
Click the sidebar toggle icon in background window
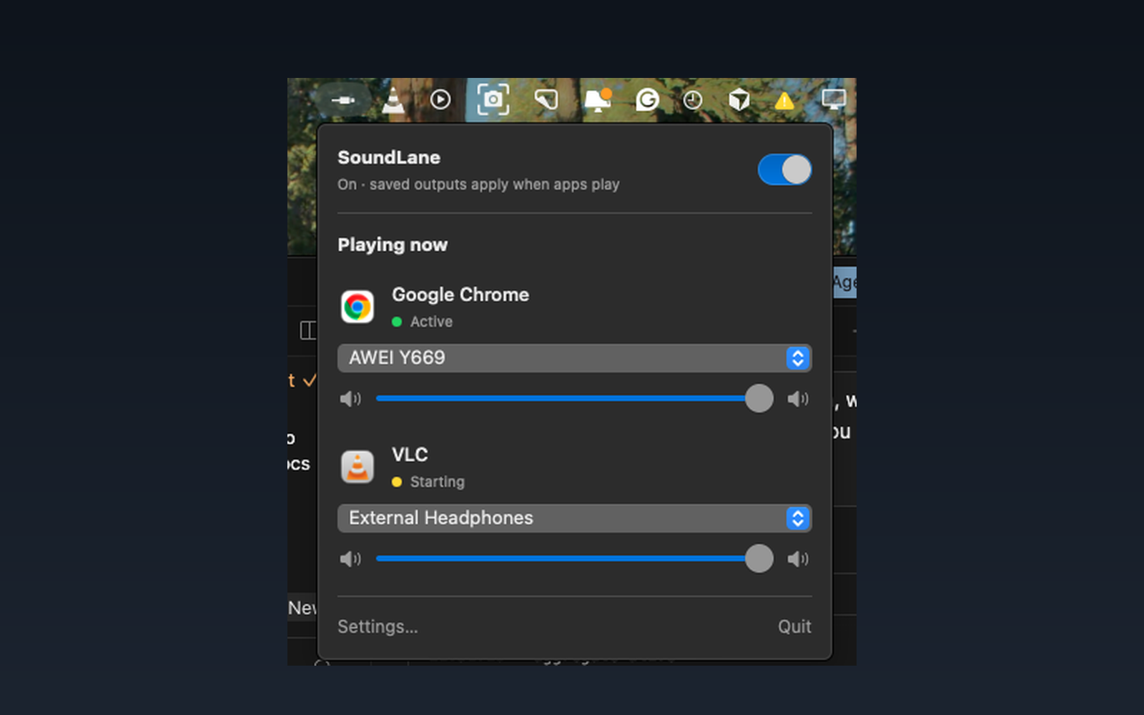point(307,330)
